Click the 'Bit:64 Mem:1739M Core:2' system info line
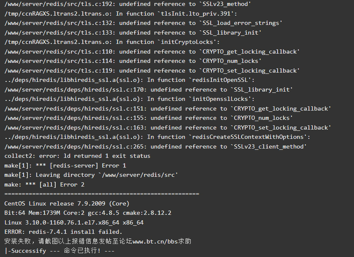The height and width of the screenshot is (257, 354). click(88, 213)
